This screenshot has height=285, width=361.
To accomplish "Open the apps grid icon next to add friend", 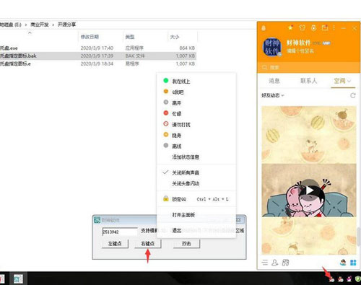I will point(285,263).
